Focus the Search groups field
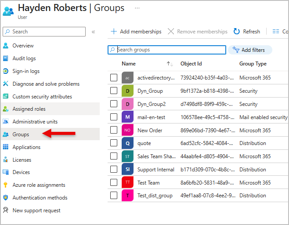Screen dimensions: 289x225 coord(167,50)
